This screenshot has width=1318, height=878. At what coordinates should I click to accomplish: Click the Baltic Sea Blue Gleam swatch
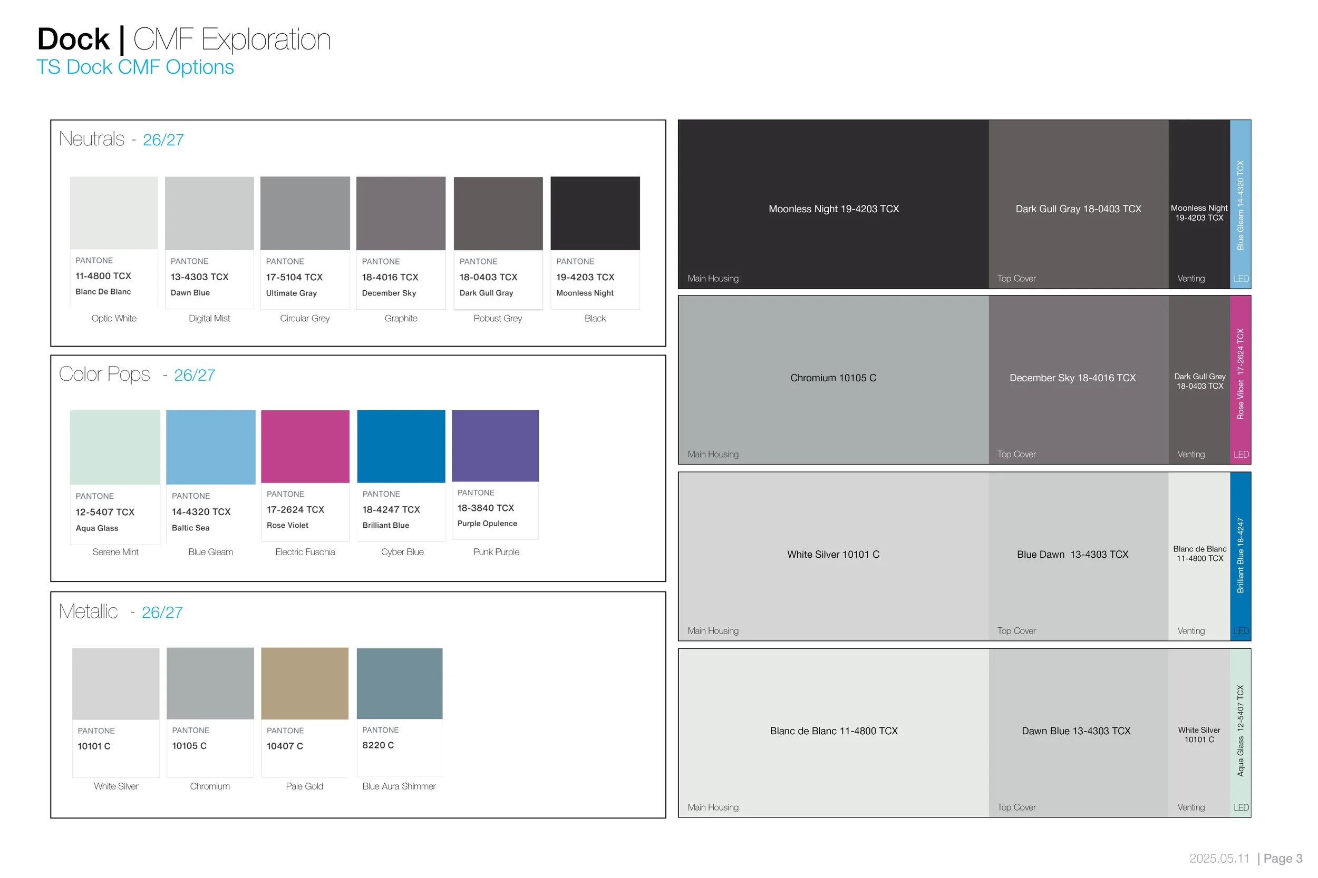[211, 447]
